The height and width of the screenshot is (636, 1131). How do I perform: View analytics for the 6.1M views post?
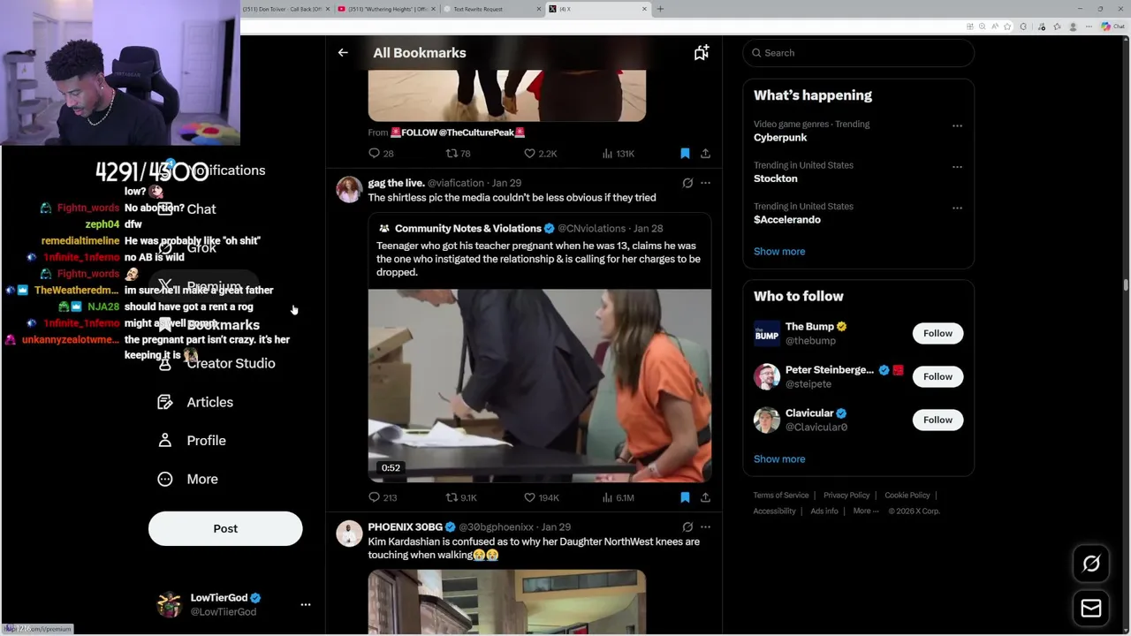coord(618,497)
